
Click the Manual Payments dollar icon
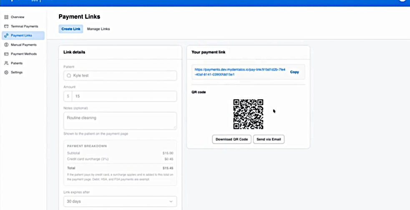6,45
